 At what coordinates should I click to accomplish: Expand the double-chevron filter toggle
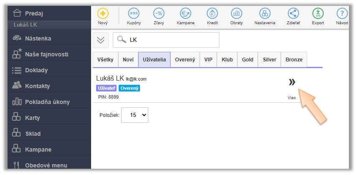[101, 40]
